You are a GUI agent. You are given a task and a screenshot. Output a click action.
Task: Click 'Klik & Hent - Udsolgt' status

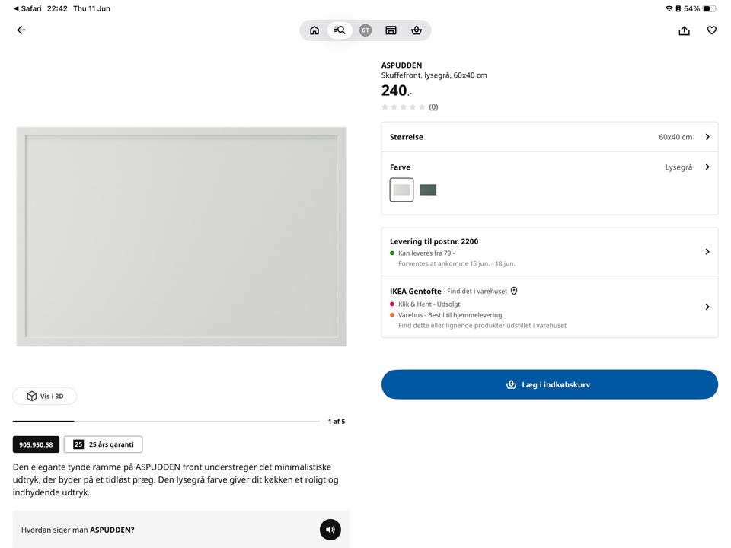[429, 304]
